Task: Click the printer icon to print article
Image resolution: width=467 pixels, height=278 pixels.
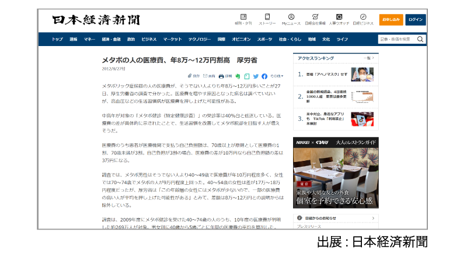Action: [222, 76]
